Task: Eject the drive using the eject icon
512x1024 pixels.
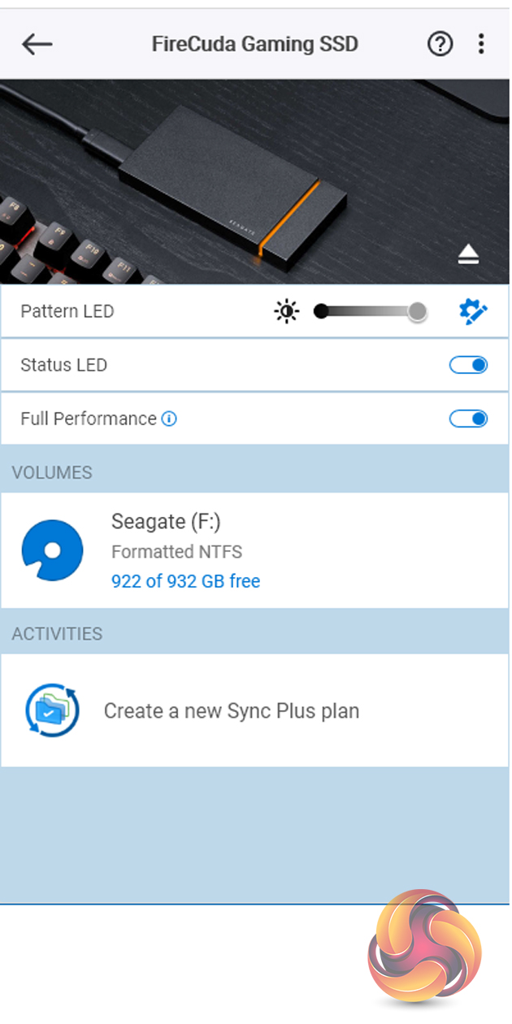Action: click(468, 255)
